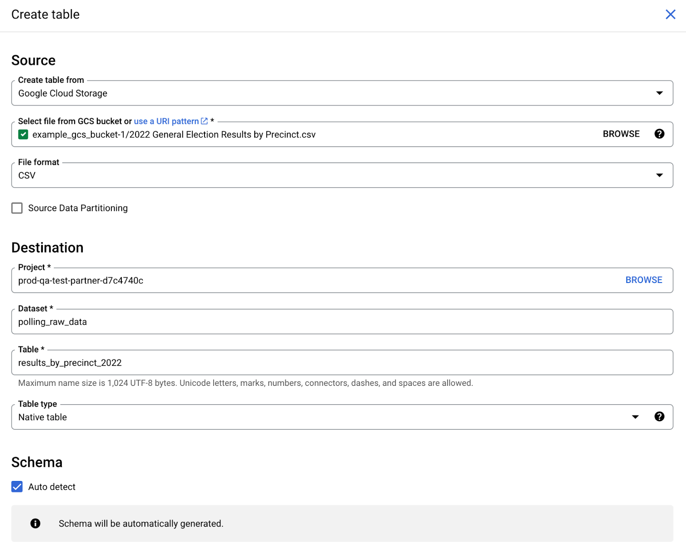Toggle Auto detect schema checkbox

(x=17, y=487)
